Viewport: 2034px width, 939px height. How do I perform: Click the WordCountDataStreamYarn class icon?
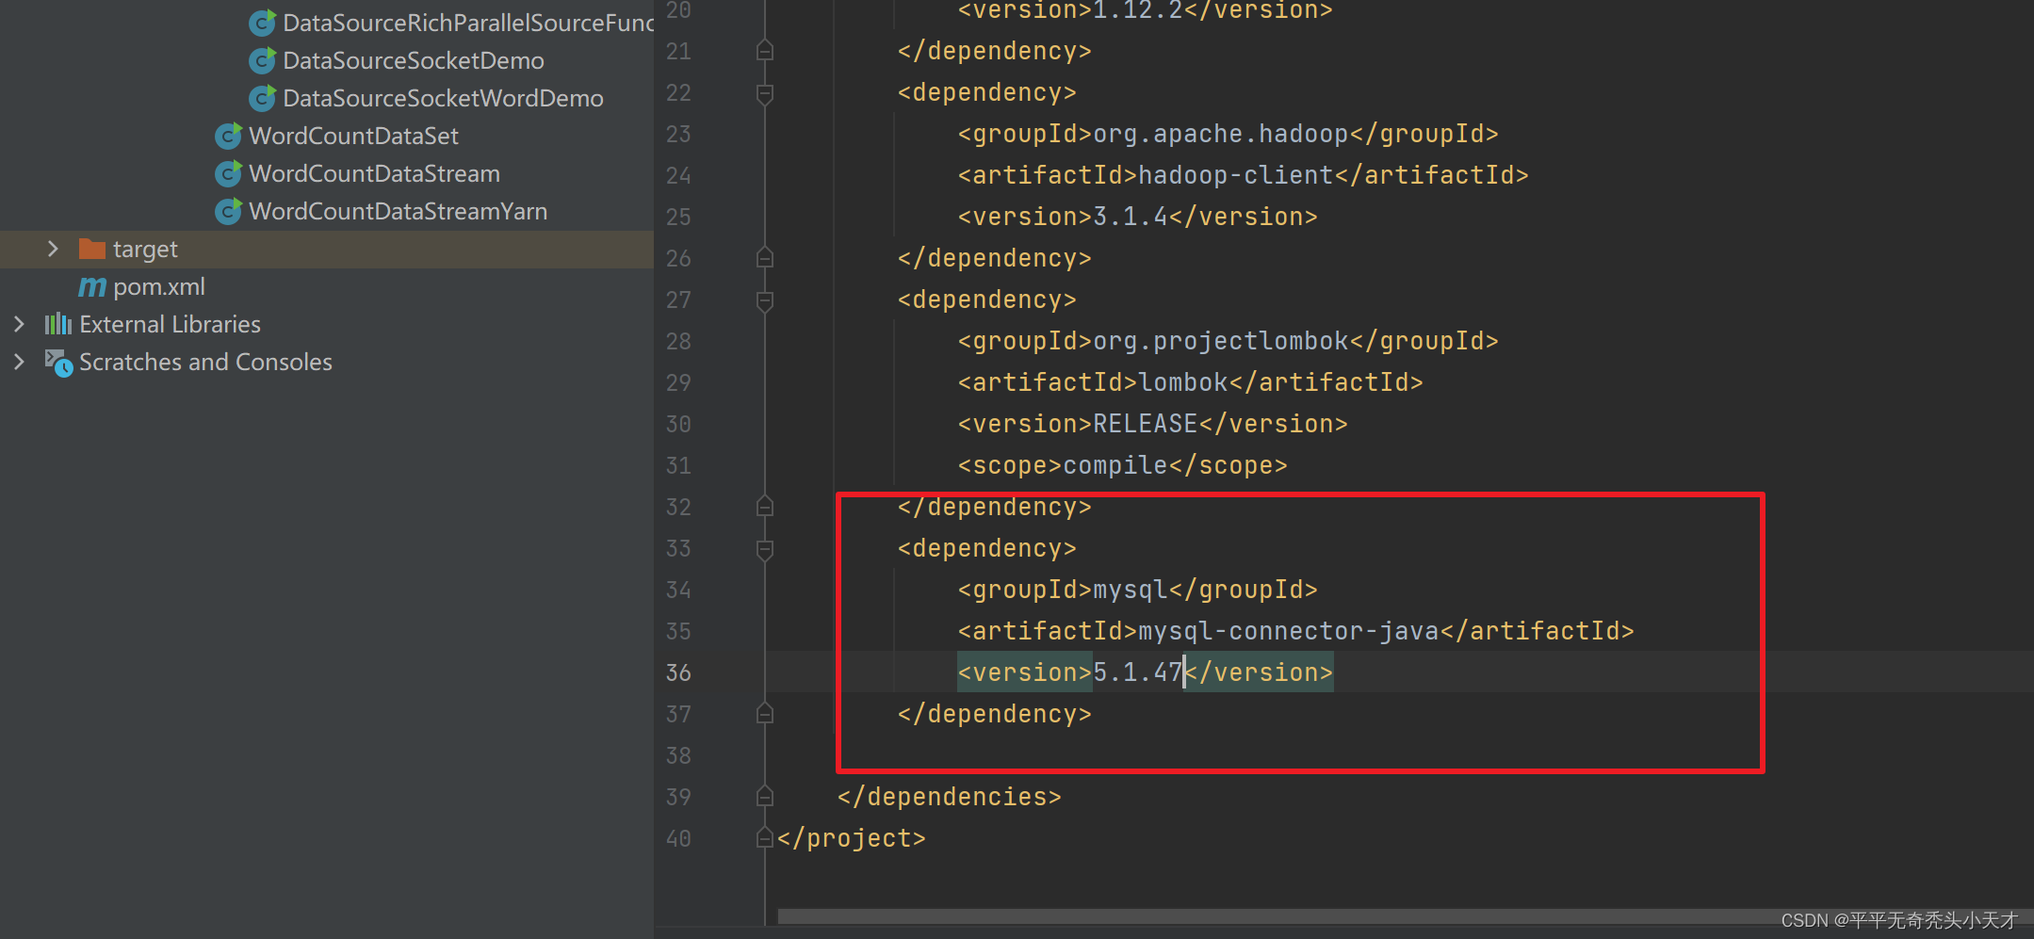(227, 211)
